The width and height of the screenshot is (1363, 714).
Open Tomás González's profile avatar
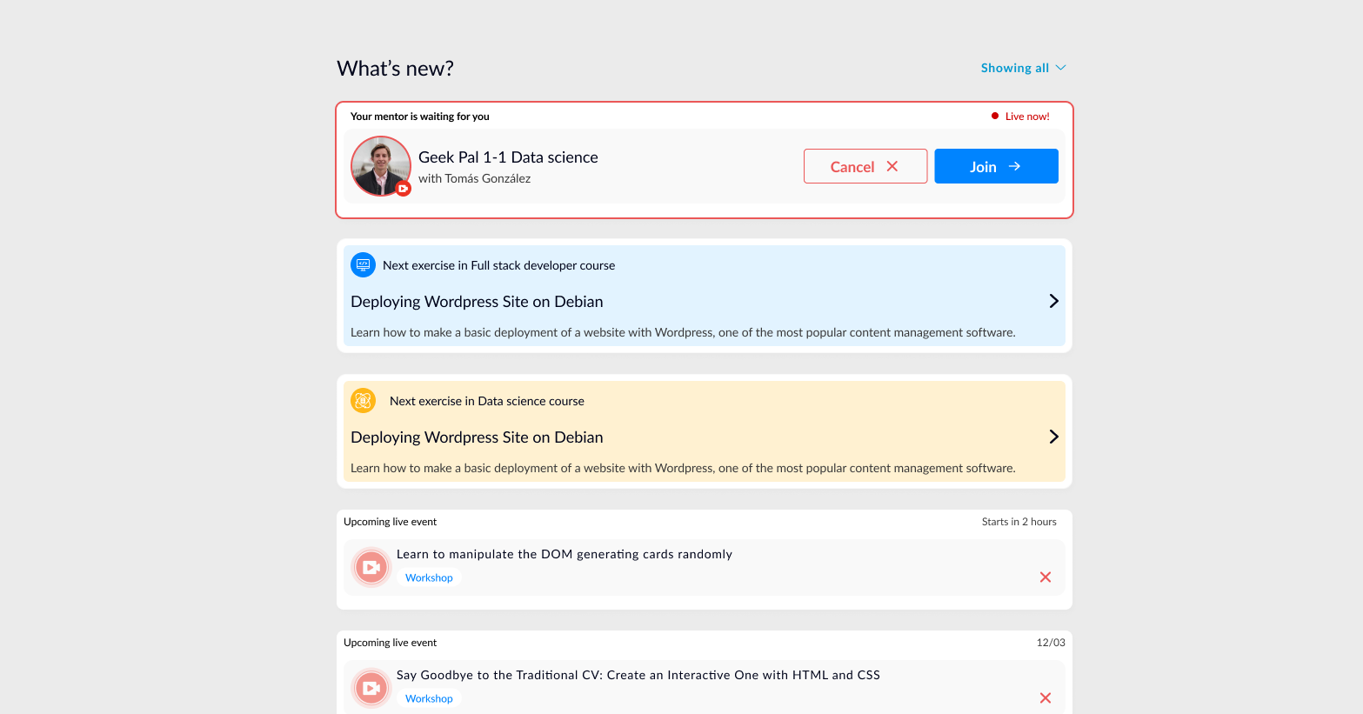tap(381, 166)
